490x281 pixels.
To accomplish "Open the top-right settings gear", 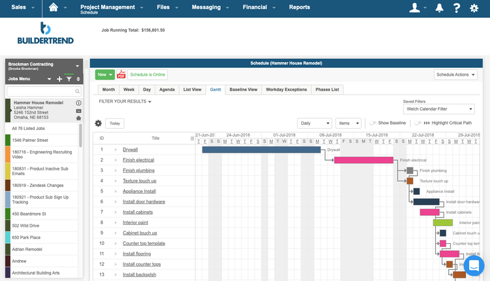I will 474,8.
